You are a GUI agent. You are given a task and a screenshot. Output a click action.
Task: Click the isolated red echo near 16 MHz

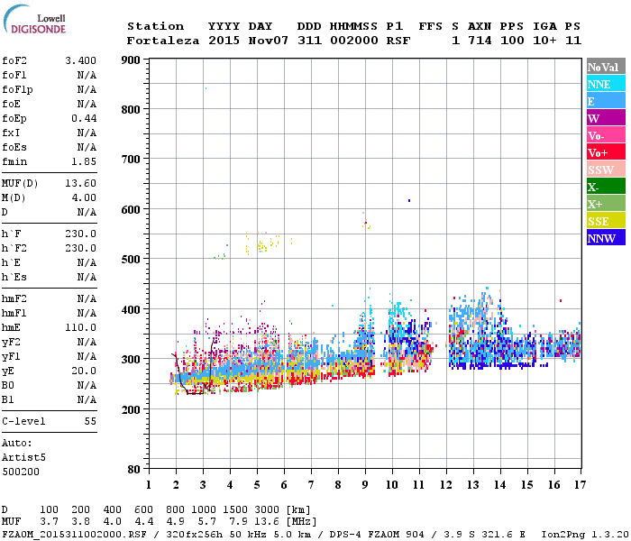point(561,300)
